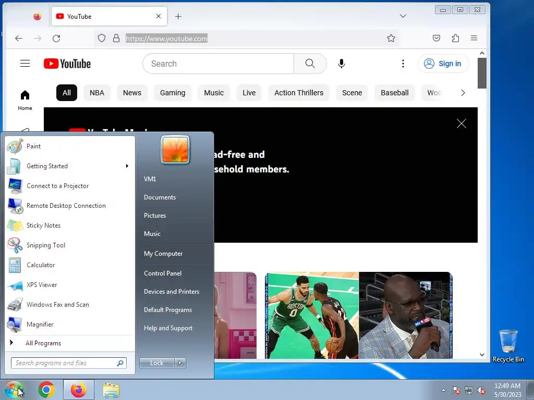This screenshot has width=534, height=400.
Task: Open shutdown options arrow beside Lock
Action: pyautogui.click(x=180, y=363)
